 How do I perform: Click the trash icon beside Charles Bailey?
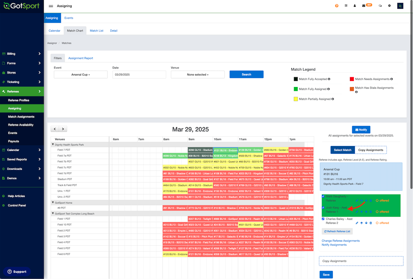pyautogui.click(x=371, y=223)
